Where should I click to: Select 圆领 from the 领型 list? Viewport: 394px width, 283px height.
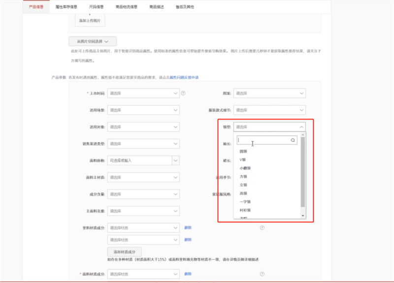click(x=243, y=151)
